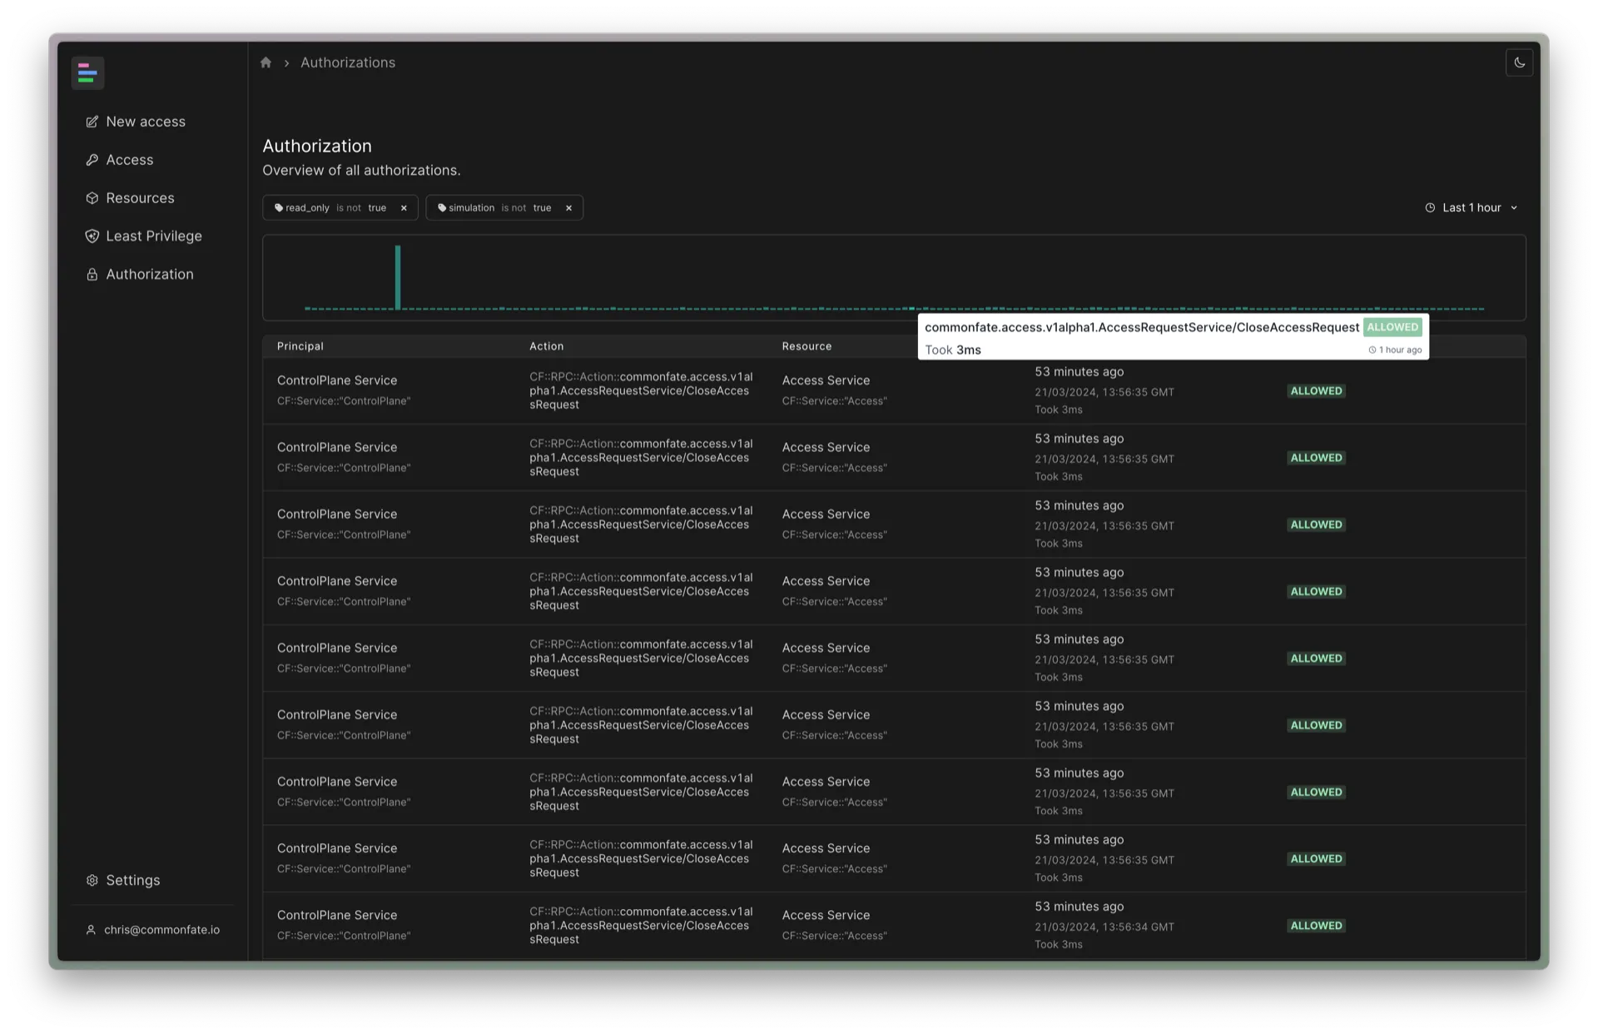Open the Resources section
Image resolution: width=1598 pixels, height=1034 pixels.
pos(140,196)
